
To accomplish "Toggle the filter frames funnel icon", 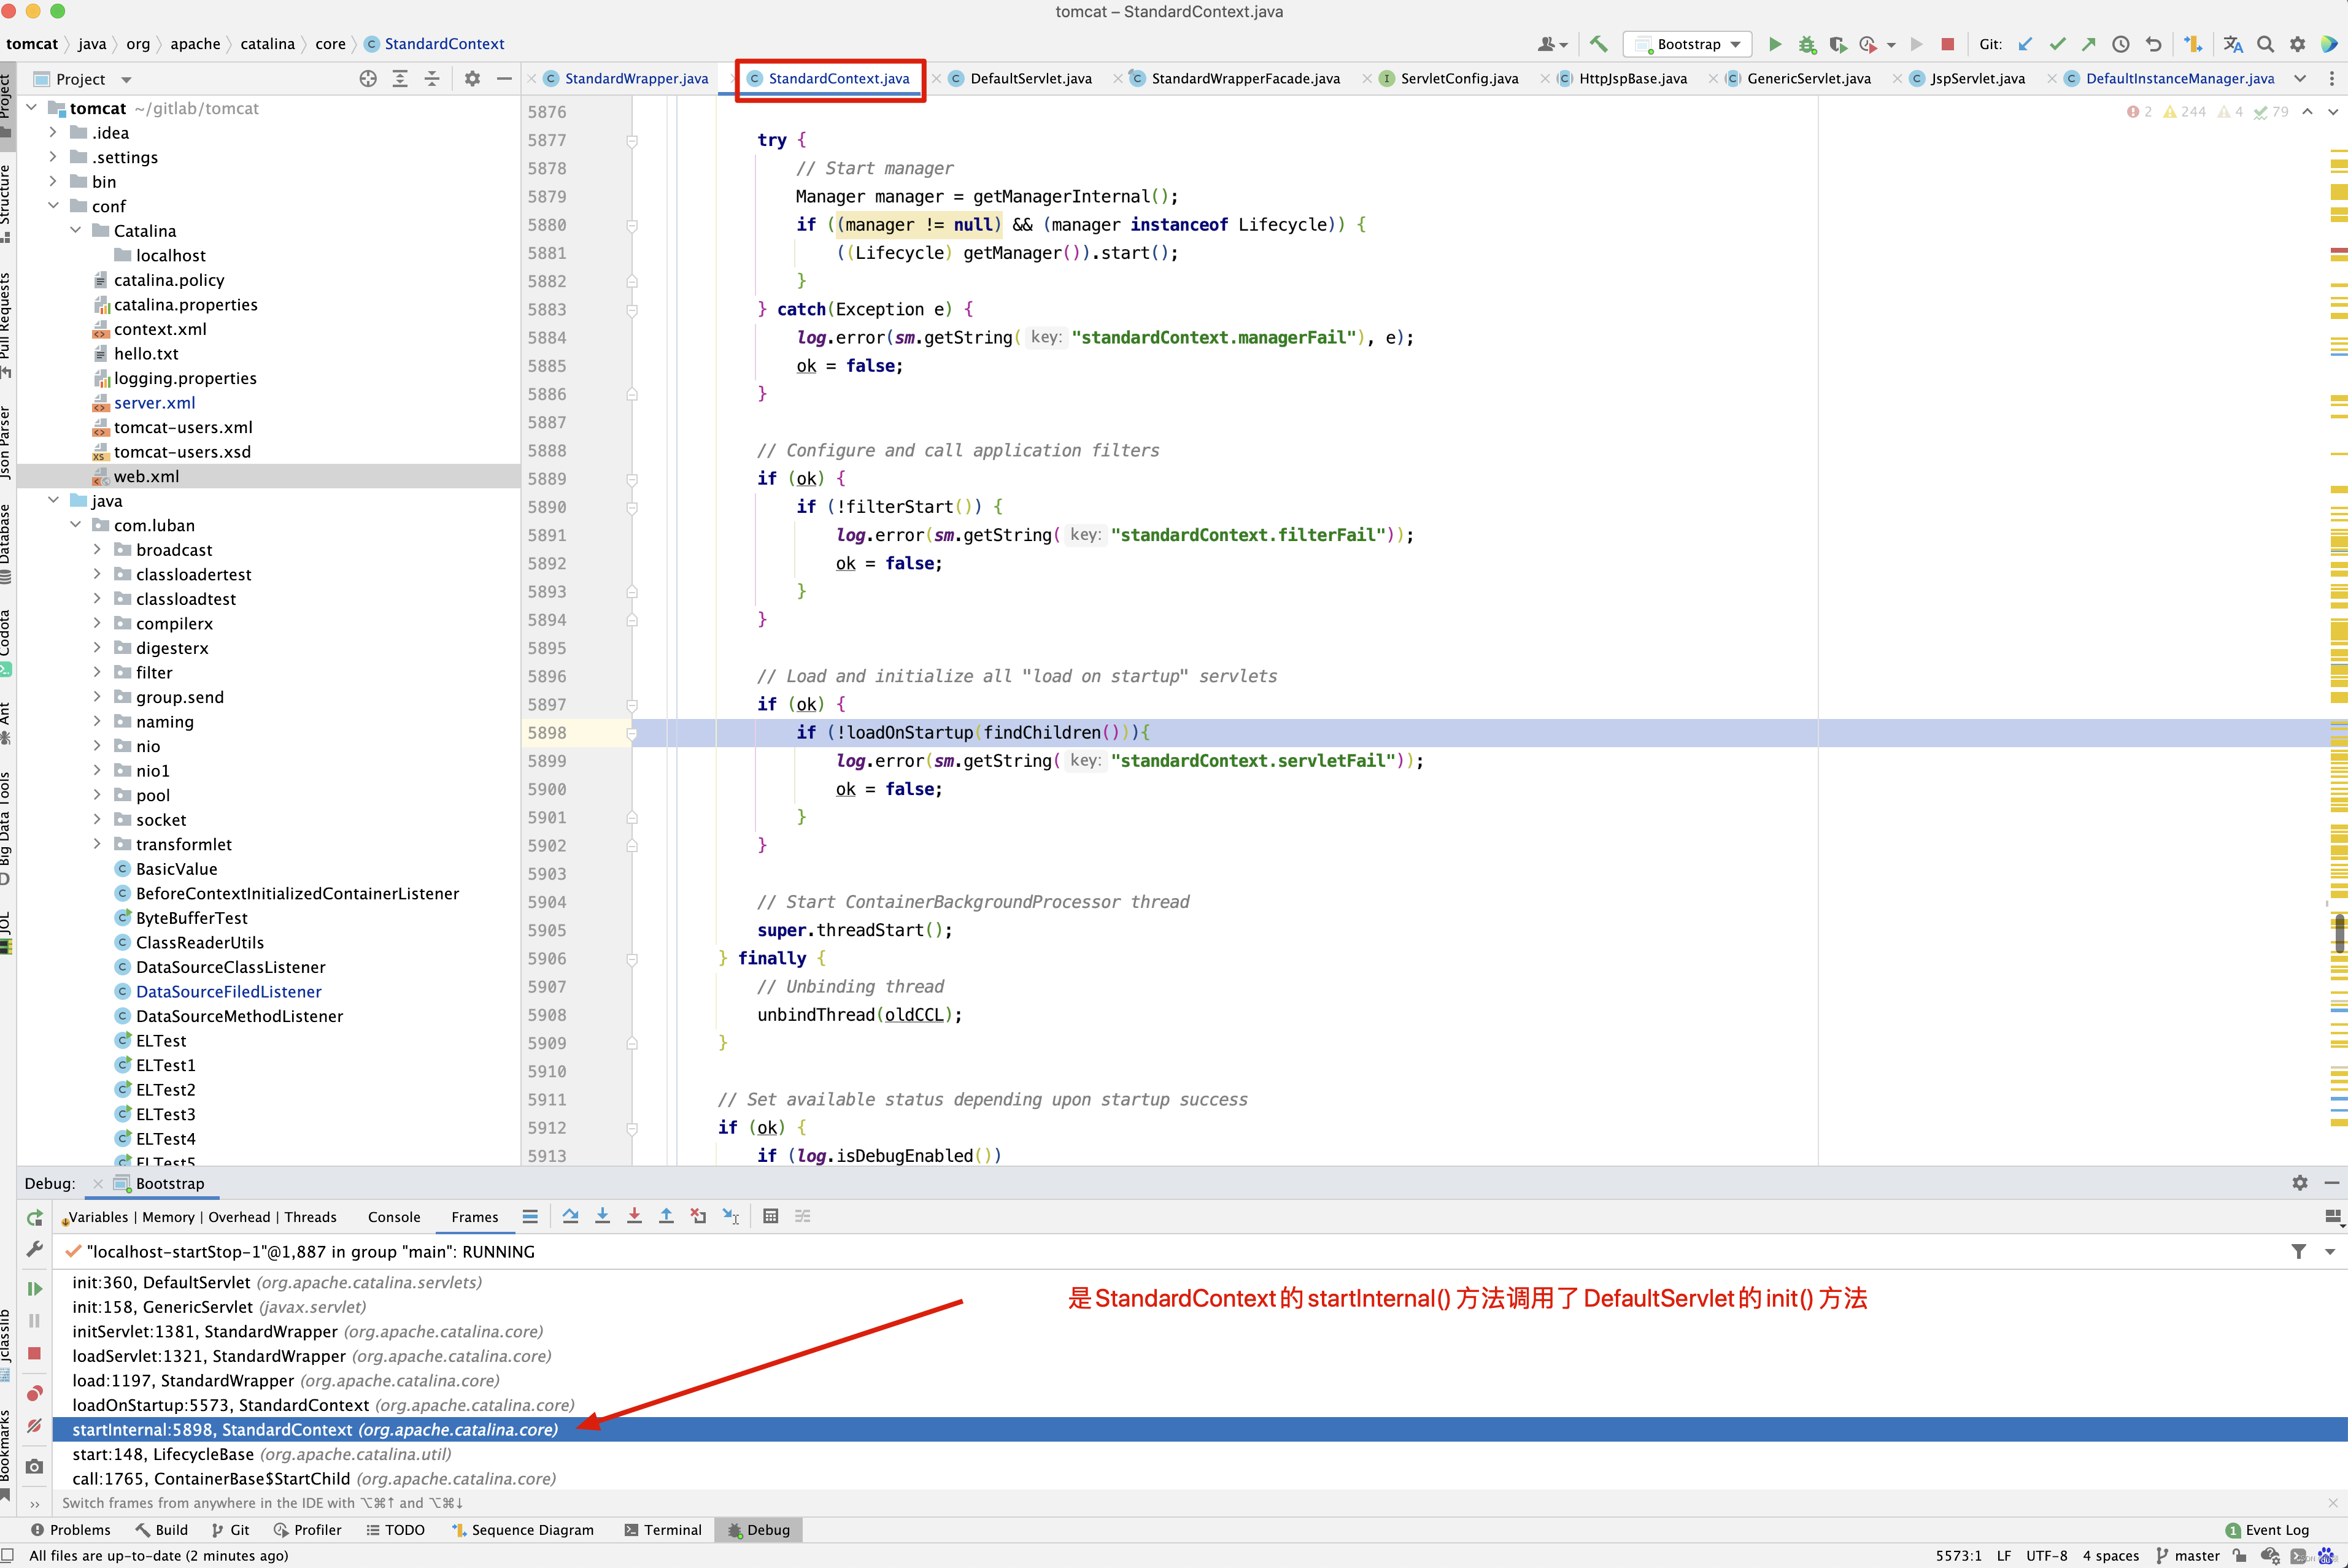I will pyautogui.click(x=2299, y=1251).
